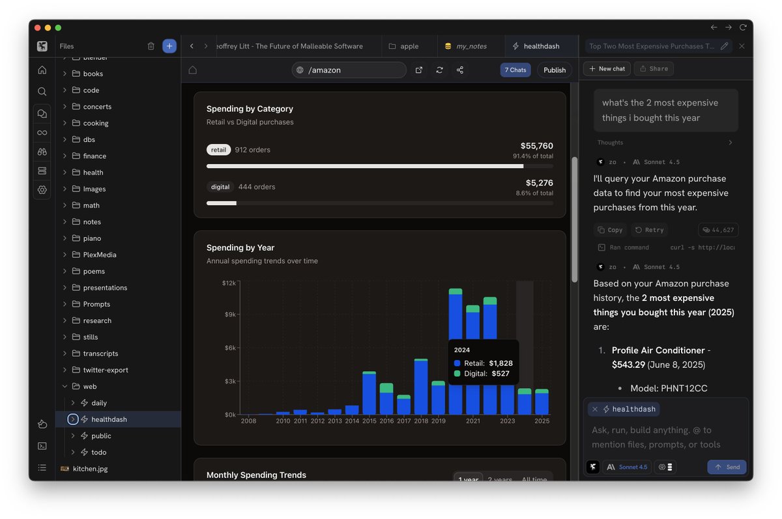Click the 44,627 token count badge
782x519 pixels.
[718, 230]
